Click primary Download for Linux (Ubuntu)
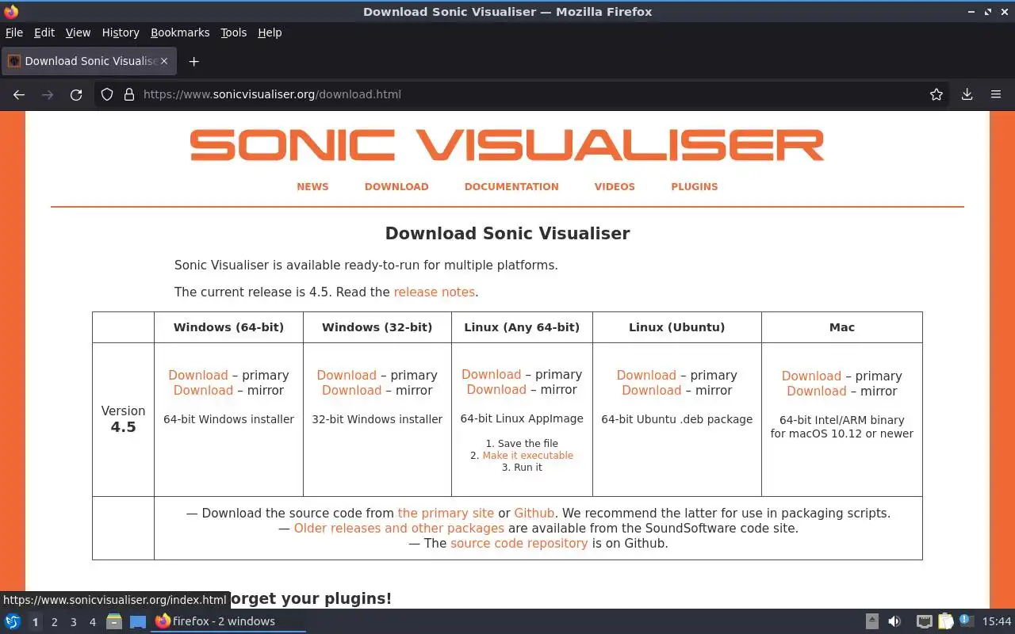The width and height of the screenshot is (1015, 634). 646,376
